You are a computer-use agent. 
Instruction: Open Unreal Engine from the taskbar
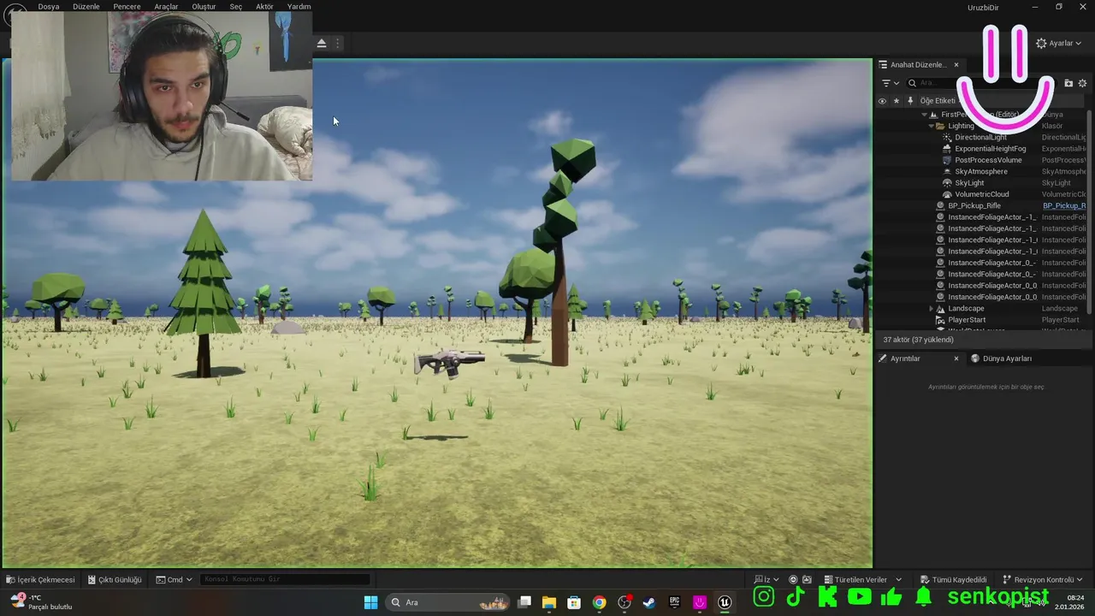point(725,602)
